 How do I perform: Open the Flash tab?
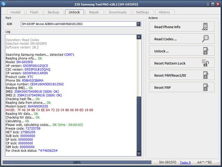(x=34, y=12)
